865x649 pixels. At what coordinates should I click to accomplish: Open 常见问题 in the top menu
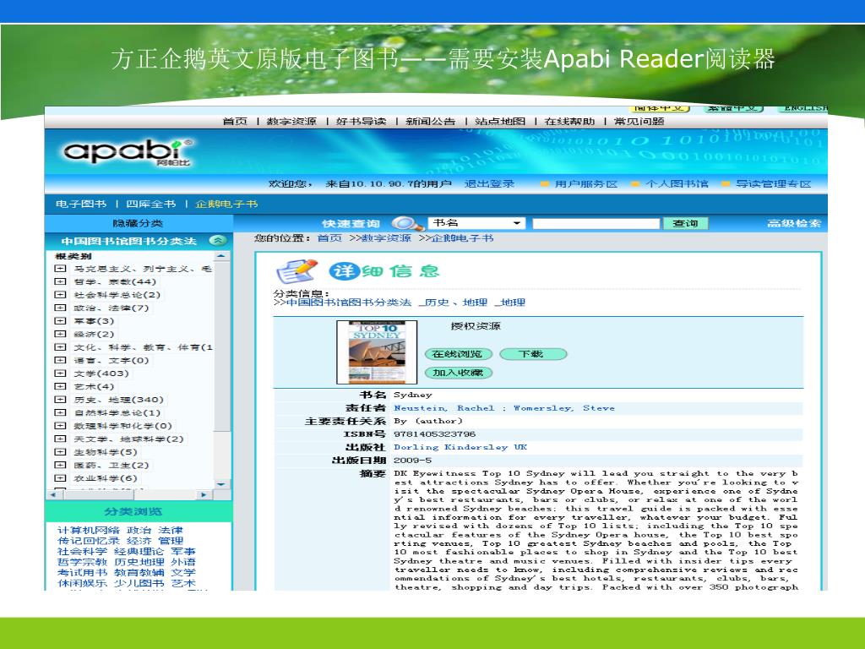[639, 122]
